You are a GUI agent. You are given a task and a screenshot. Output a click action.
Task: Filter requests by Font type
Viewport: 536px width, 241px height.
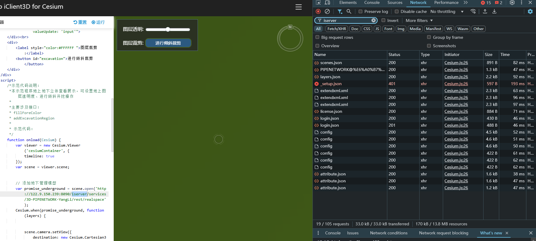click(389, 29)
